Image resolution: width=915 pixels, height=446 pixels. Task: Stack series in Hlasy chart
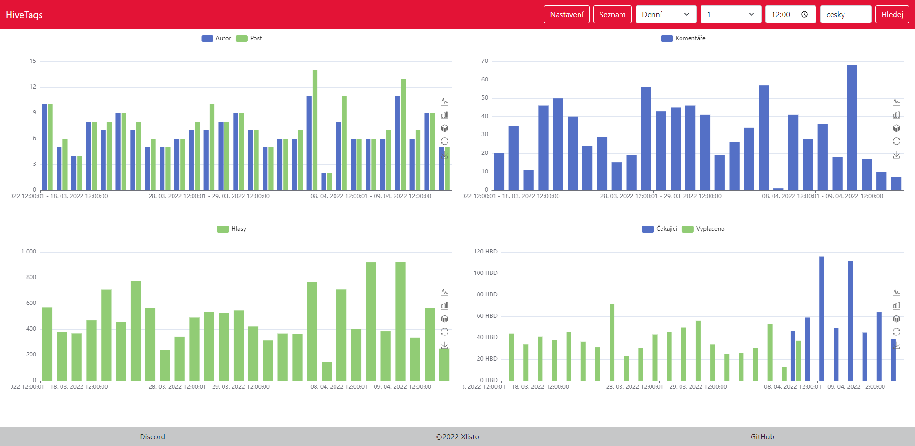445,319
